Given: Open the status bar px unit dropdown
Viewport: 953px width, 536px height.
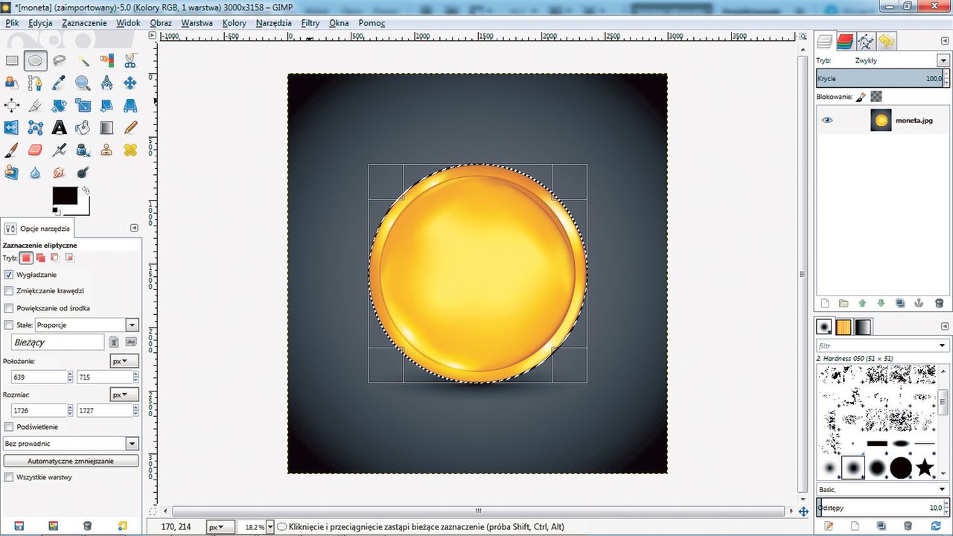Looking at the screenshot, I should click(220, 527).
